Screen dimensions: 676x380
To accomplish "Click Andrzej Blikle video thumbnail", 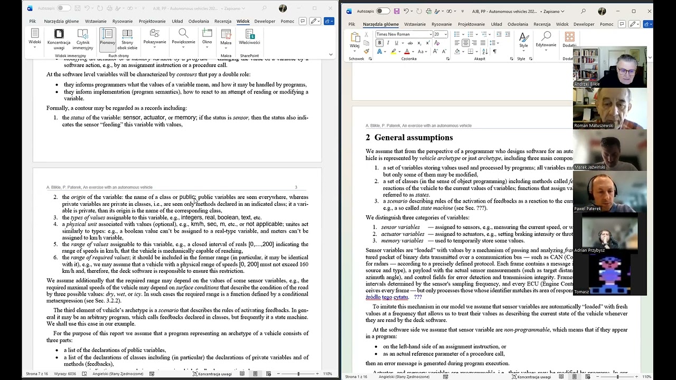I will point(610,67).
